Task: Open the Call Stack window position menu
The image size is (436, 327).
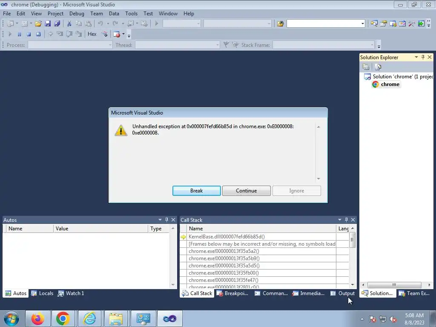Action: (x=339, y=220)
